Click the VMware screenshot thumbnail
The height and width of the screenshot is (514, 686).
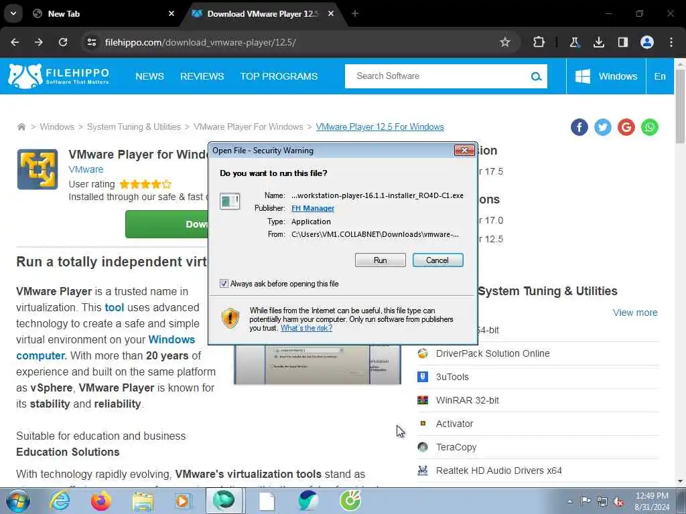(317, 365)
